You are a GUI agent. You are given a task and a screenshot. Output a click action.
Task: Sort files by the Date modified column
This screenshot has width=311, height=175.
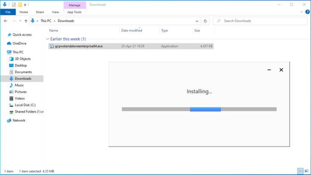tap(132, 31)
